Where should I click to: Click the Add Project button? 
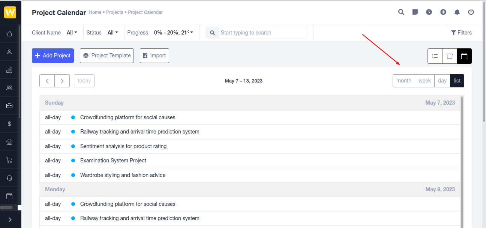(x=53, y=55)
